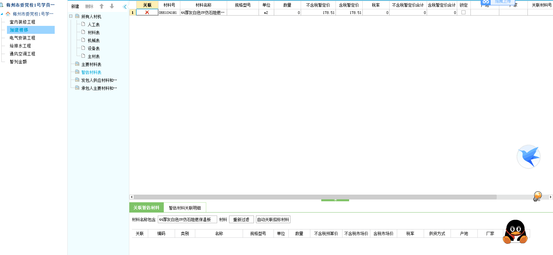Select 暂列金额 in the project tree

coord(18,62)
